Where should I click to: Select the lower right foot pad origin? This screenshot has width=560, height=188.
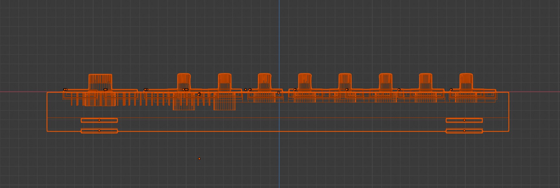[x=464, y=130]
